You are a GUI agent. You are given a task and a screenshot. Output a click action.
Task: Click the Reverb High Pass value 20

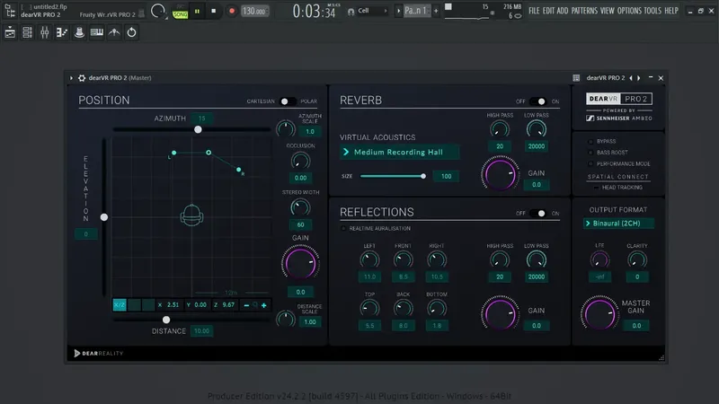click(500, 146)
